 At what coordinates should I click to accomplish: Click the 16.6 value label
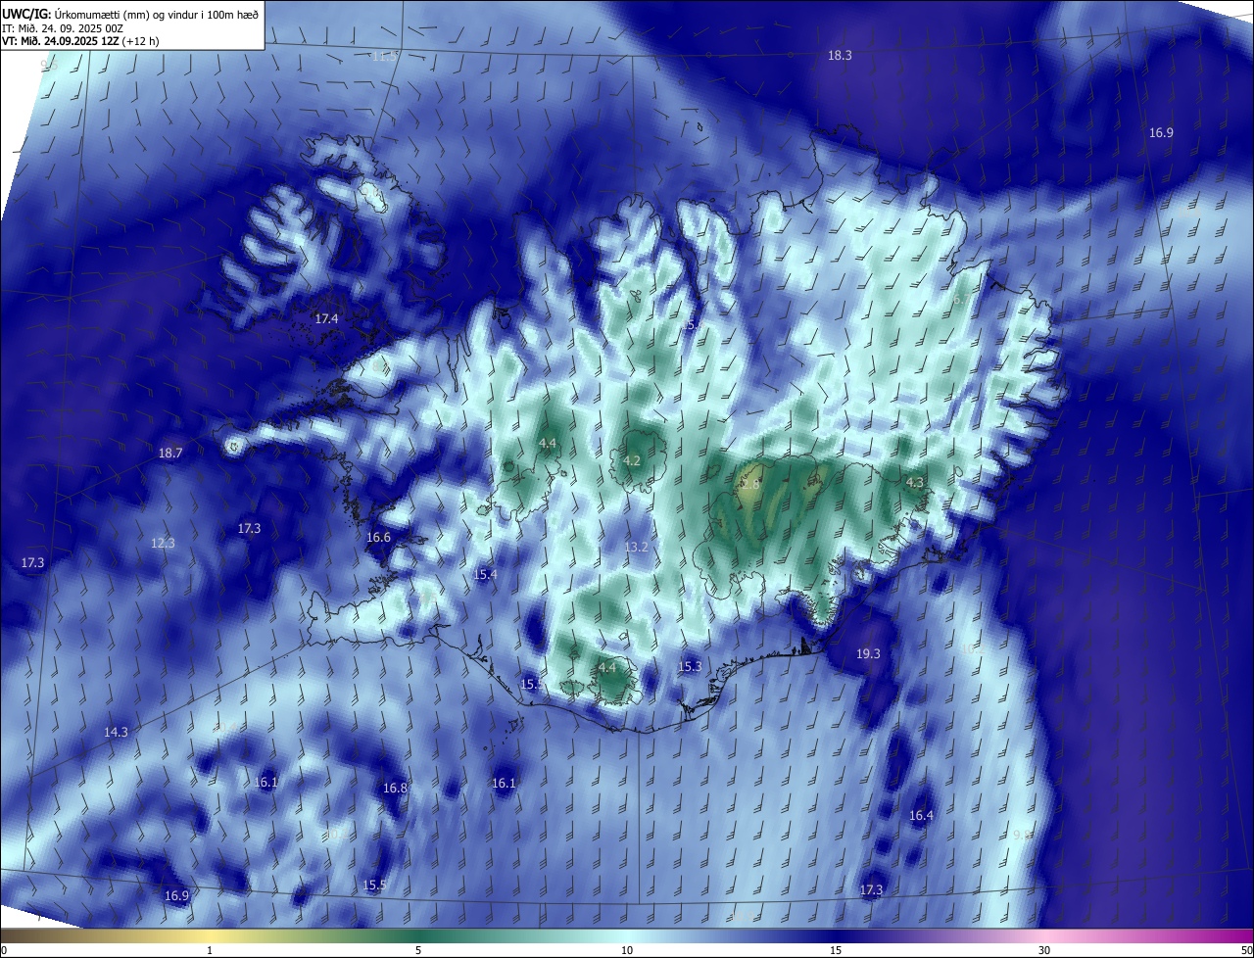click(x=378, y=538)
